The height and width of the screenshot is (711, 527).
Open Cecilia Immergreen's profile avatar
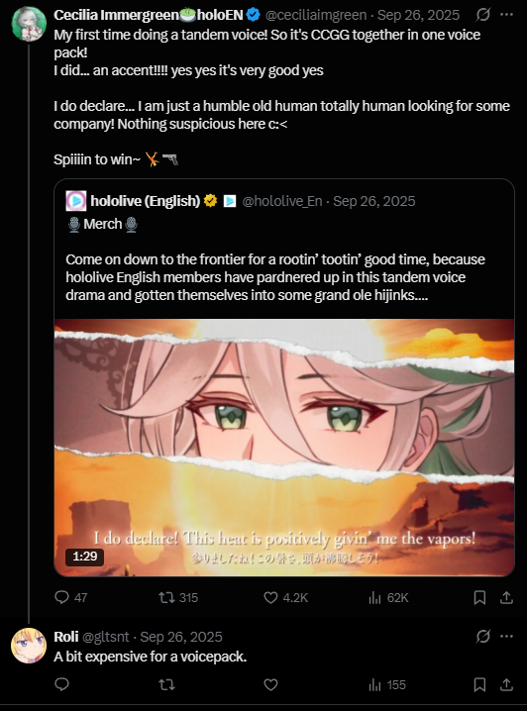[29, 24]
